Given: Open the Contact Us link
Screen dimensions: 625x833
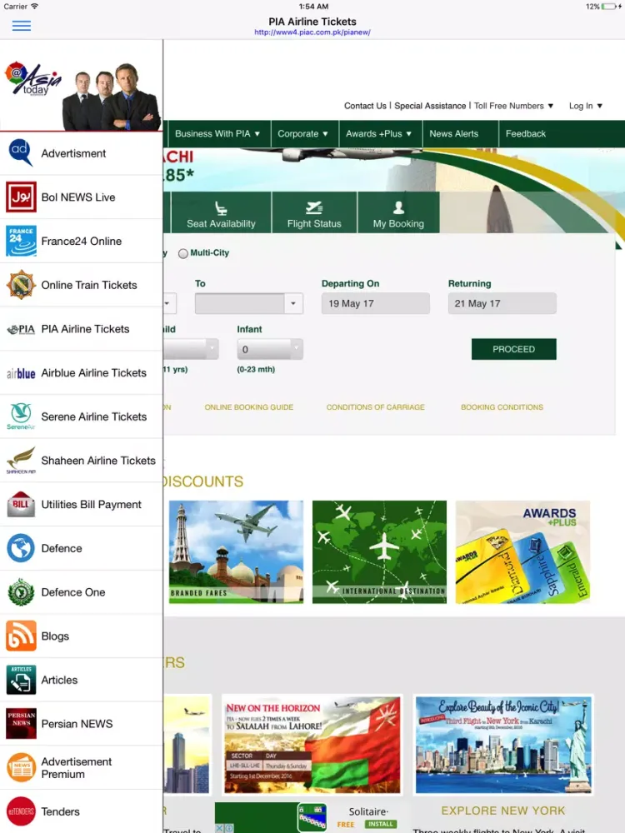Looking at the screenshot, I should (x=365, y=106).
